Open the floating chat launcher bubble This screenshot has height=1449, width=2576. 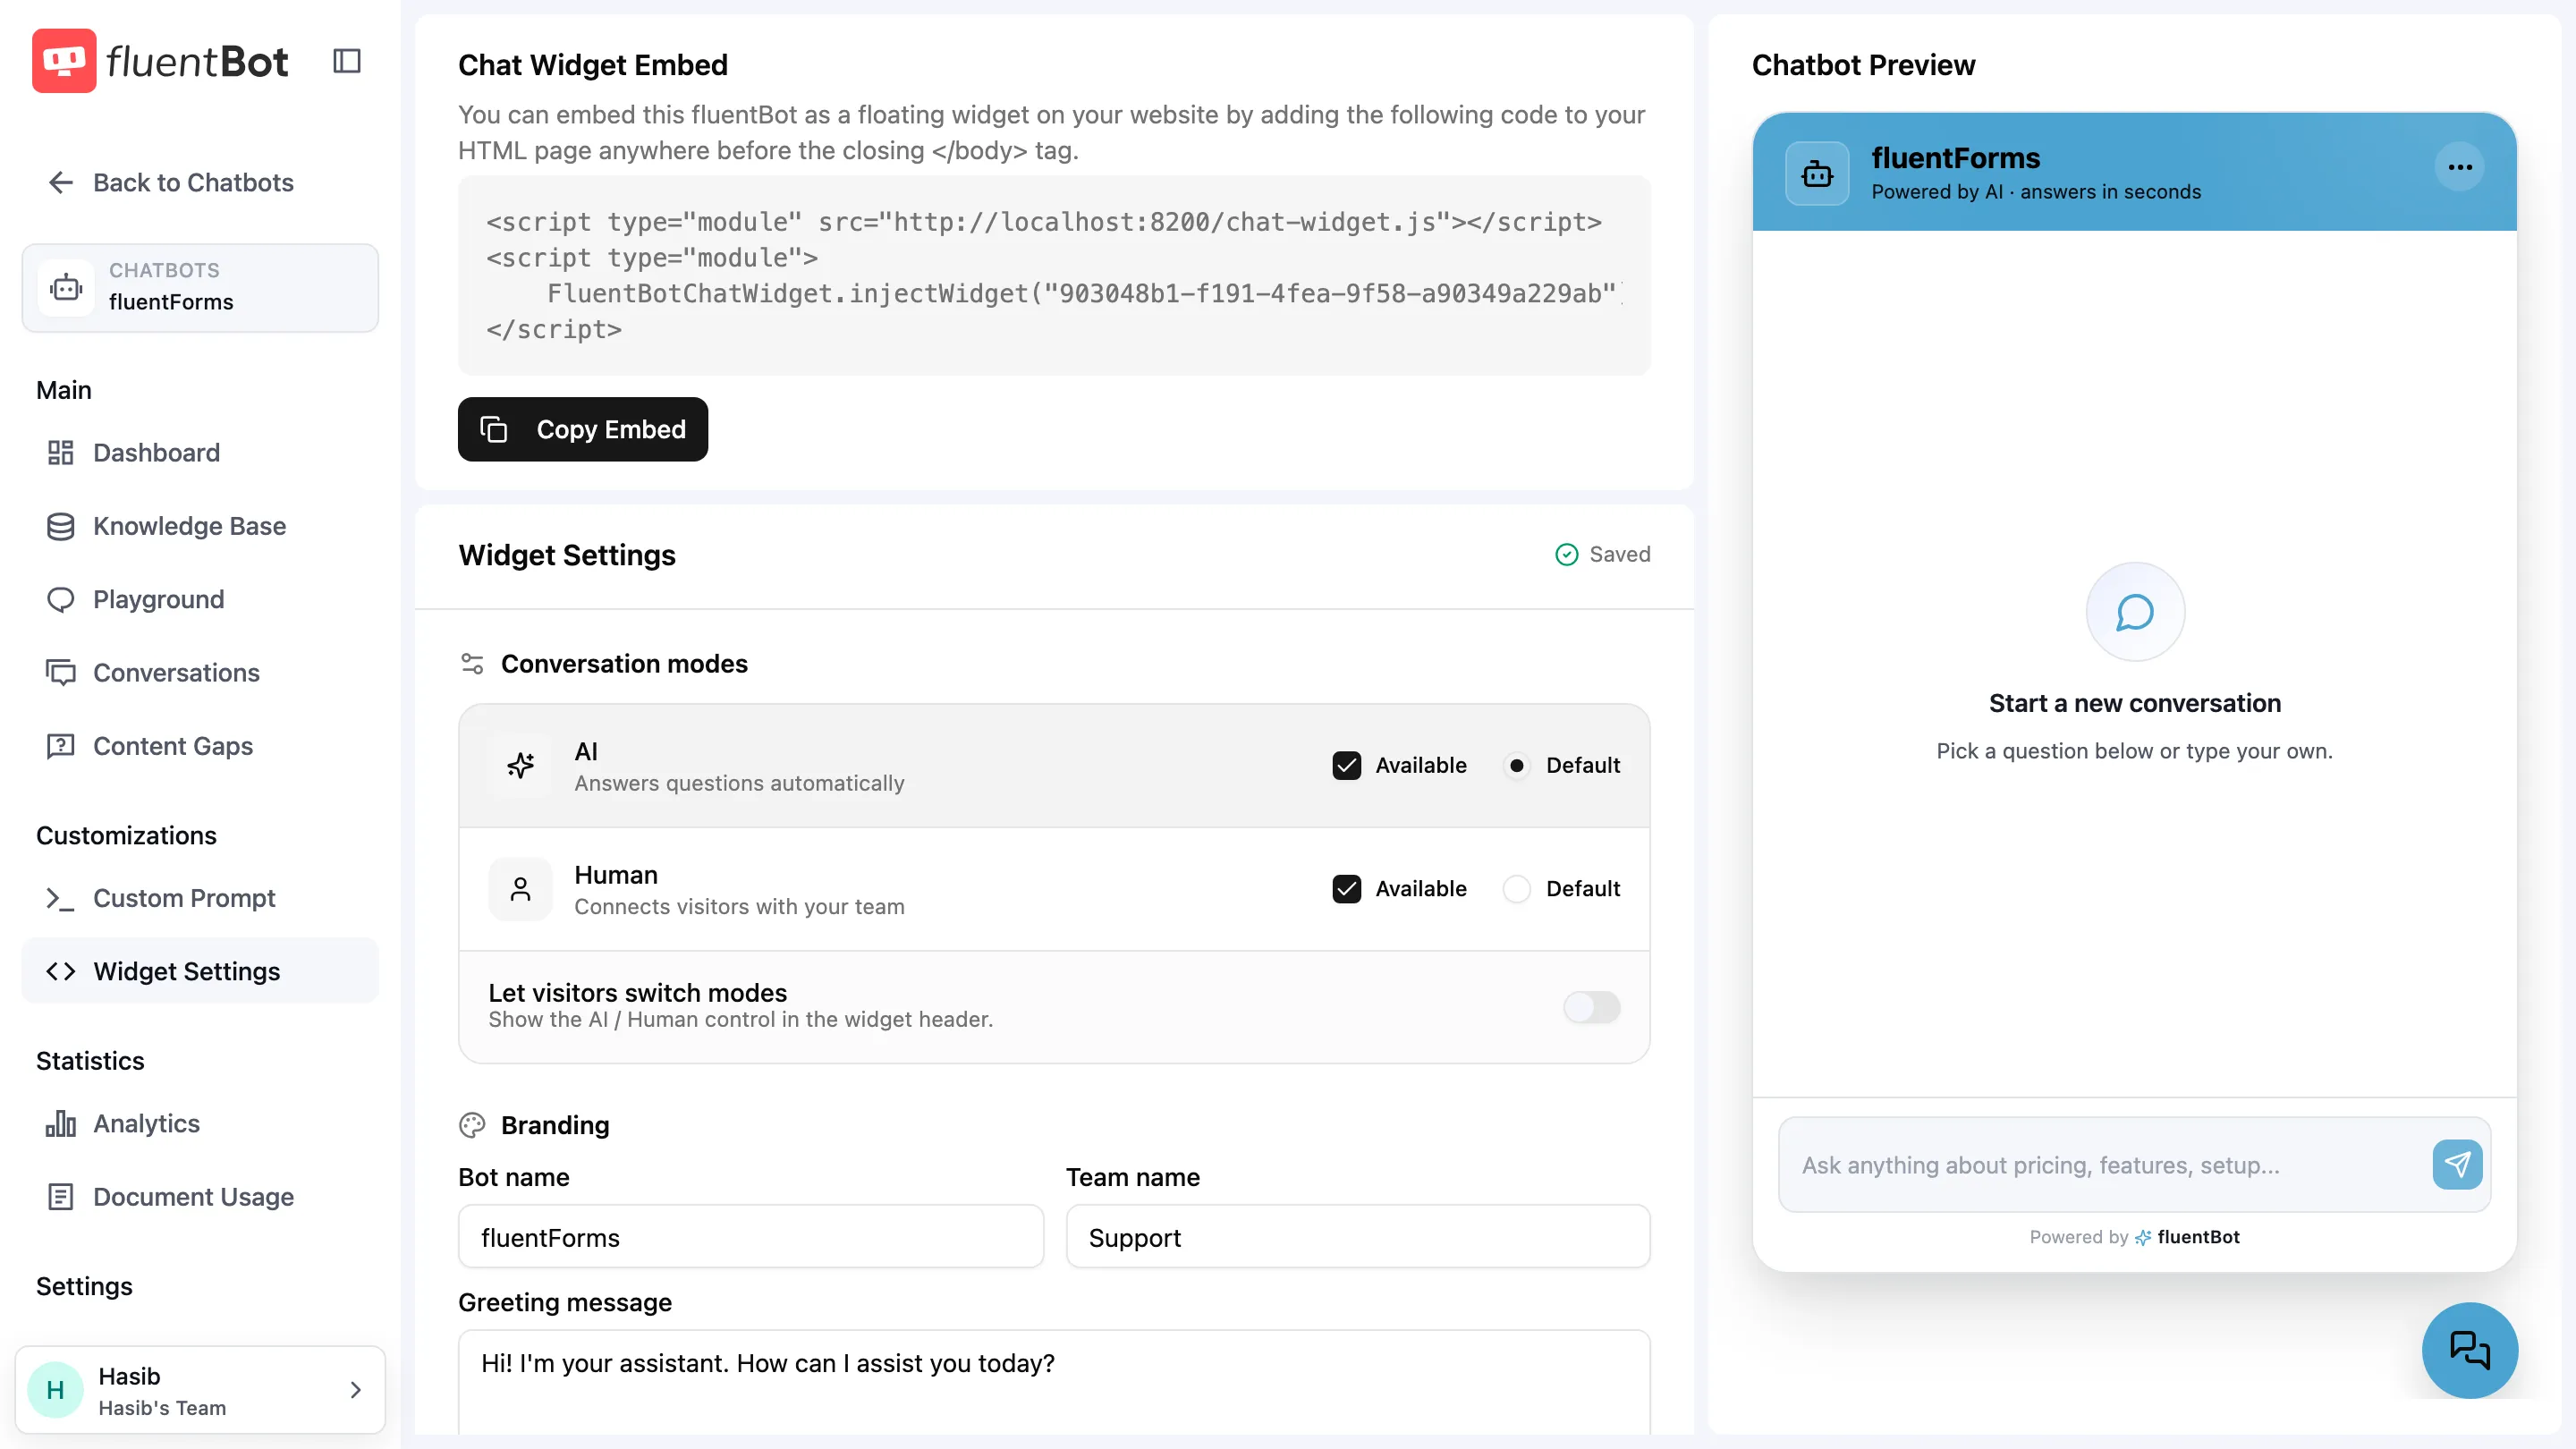pos(2470,1350)
